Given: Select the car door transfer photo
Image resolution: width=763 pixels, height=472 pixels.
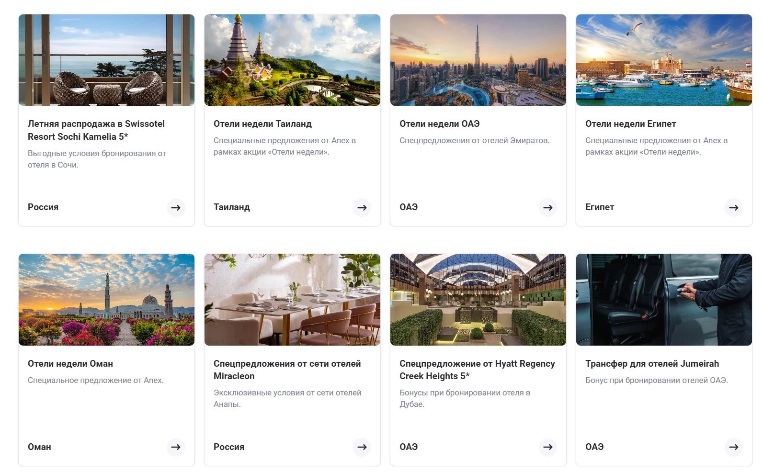Looking at the screenshot, I should tap(664, 300).
